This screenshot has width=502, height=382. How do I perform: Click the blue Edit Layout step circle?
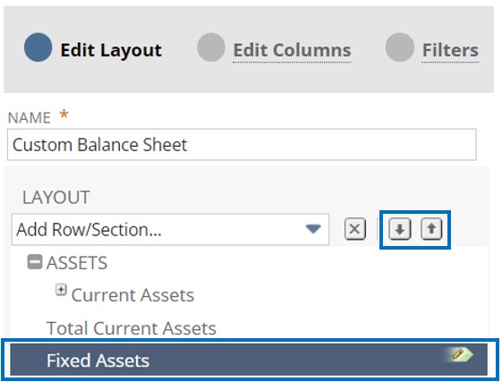pyautogui.click(x=38, y=47)
